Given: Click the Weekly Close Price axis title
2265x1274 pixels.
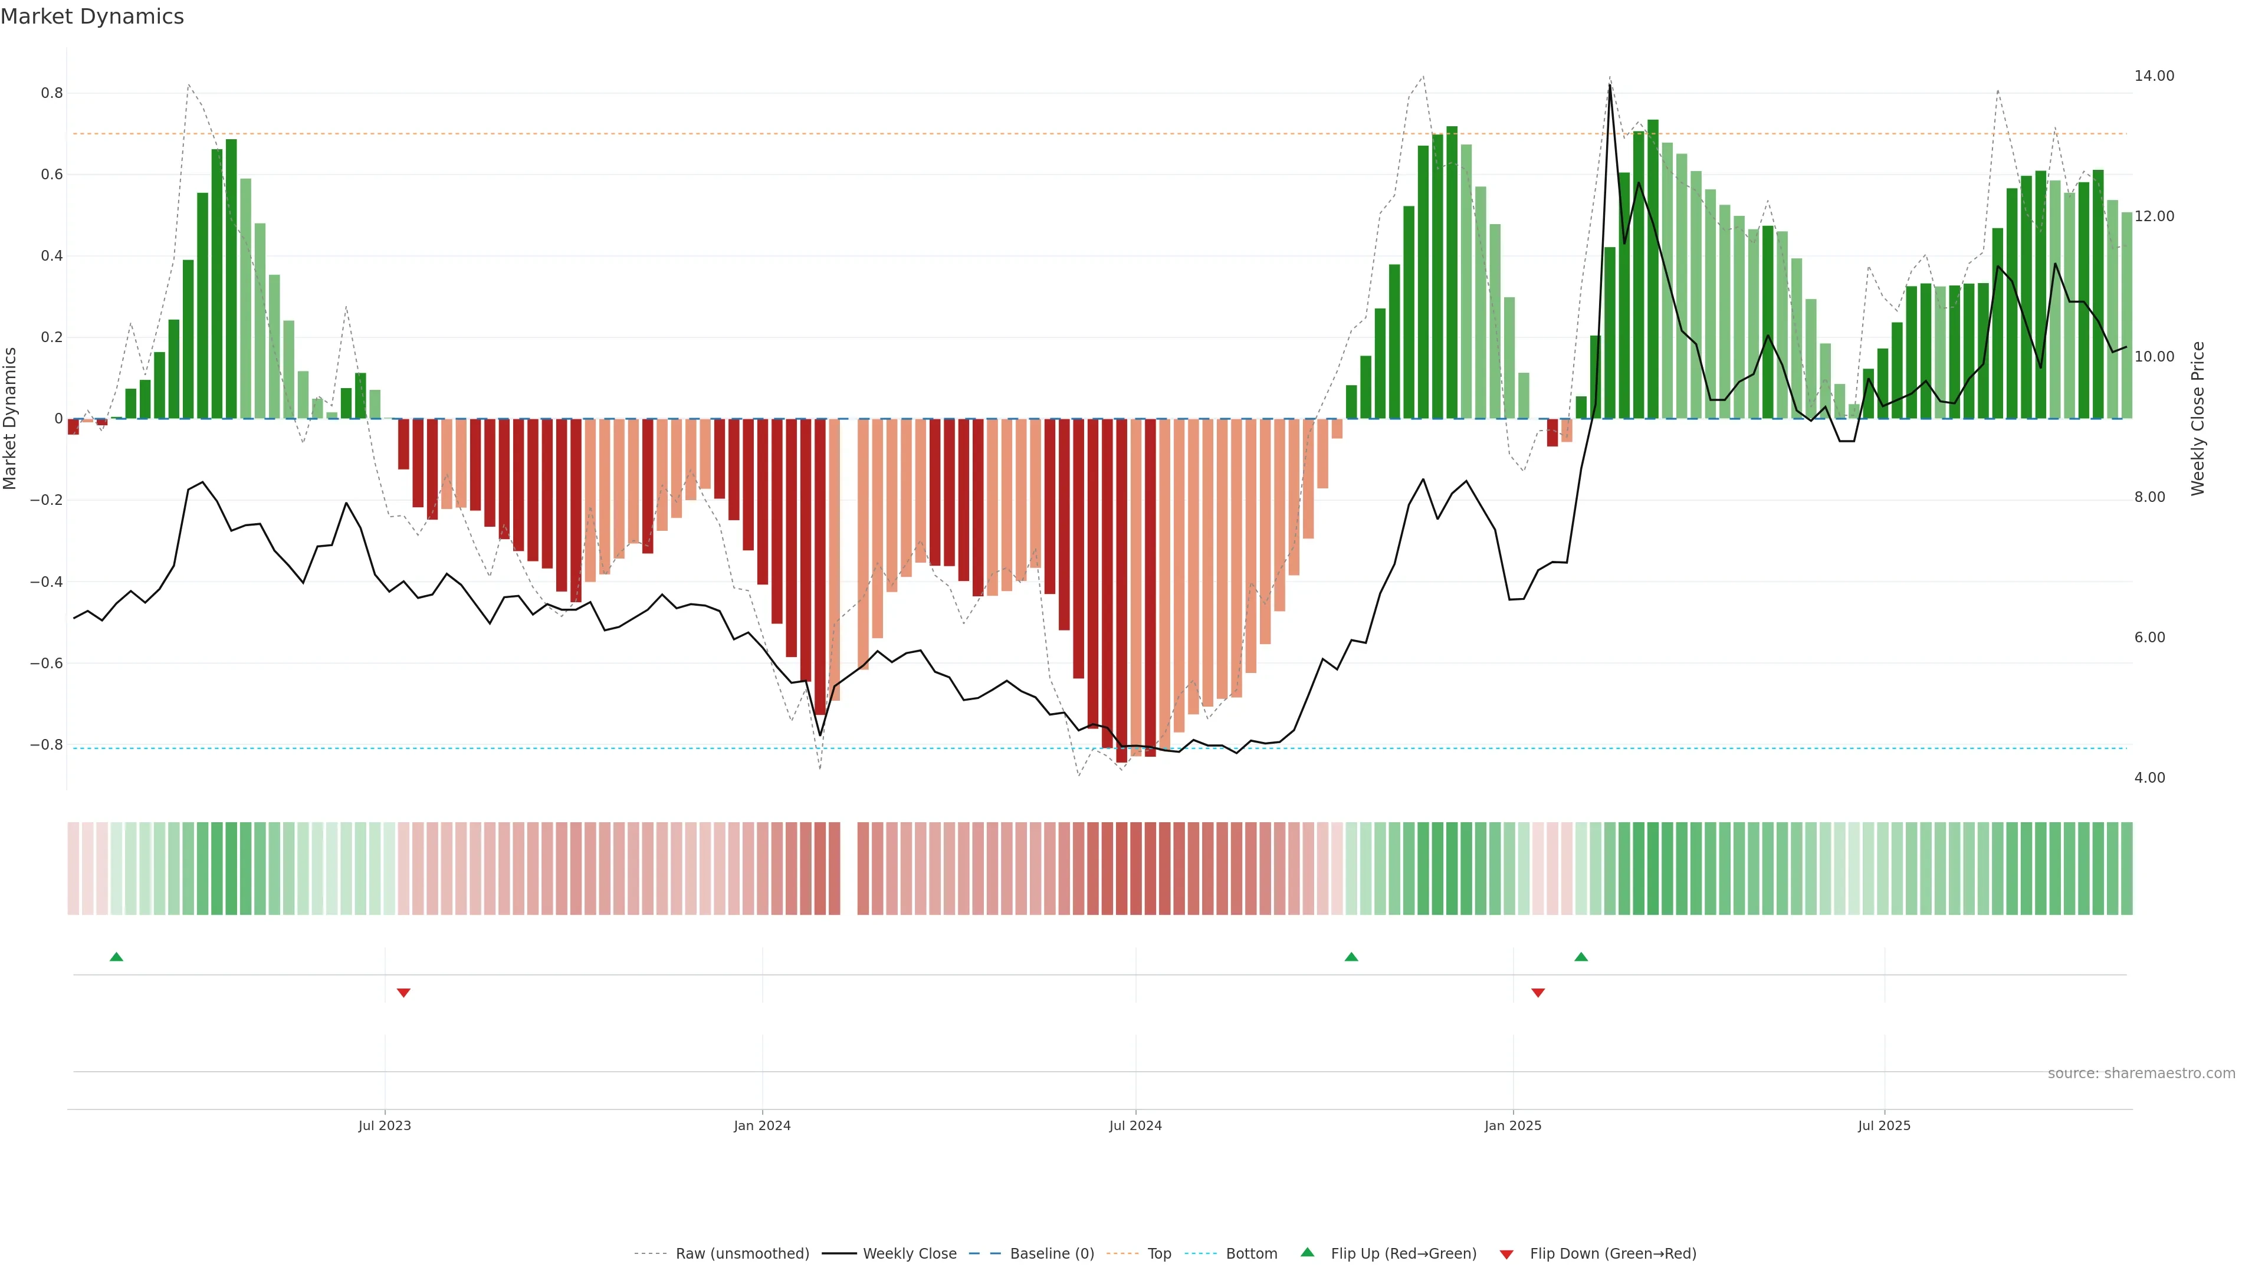Looking at the screenshot, I should 2197,419.
